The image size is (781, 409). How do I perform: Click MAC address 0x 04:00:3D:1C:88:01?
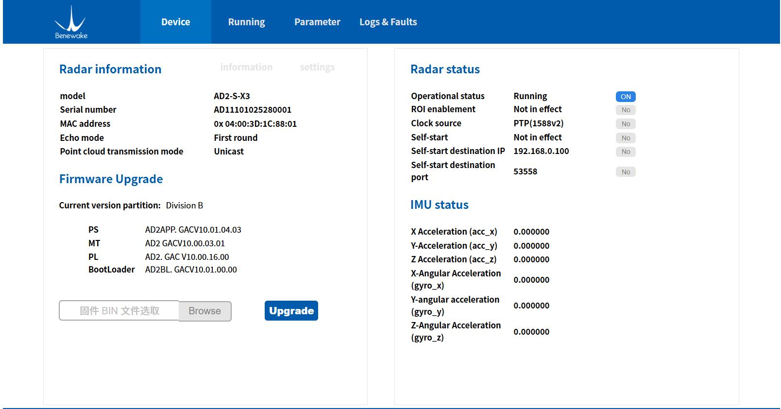[255, 124]
